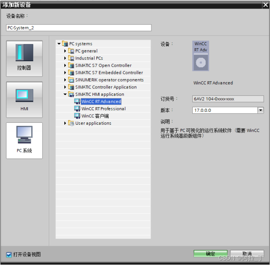
Task: Select SIMATIC S7 Open Controller label
Action: click(103, 65)
